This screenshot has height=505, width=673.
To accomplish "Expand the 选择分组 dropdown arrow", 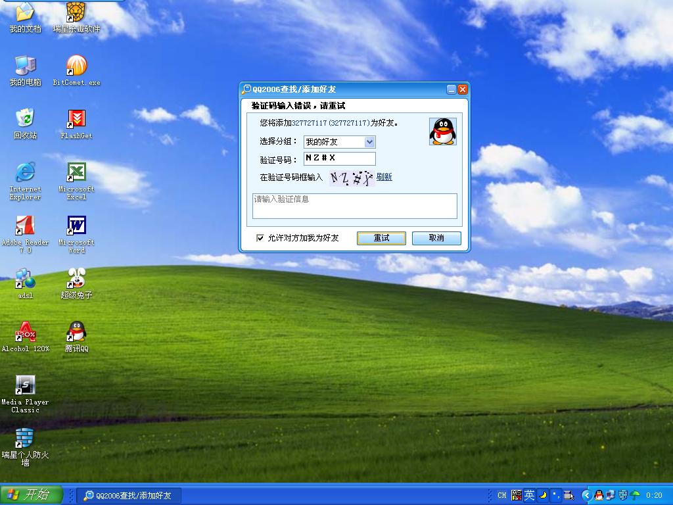I will 369,142.
